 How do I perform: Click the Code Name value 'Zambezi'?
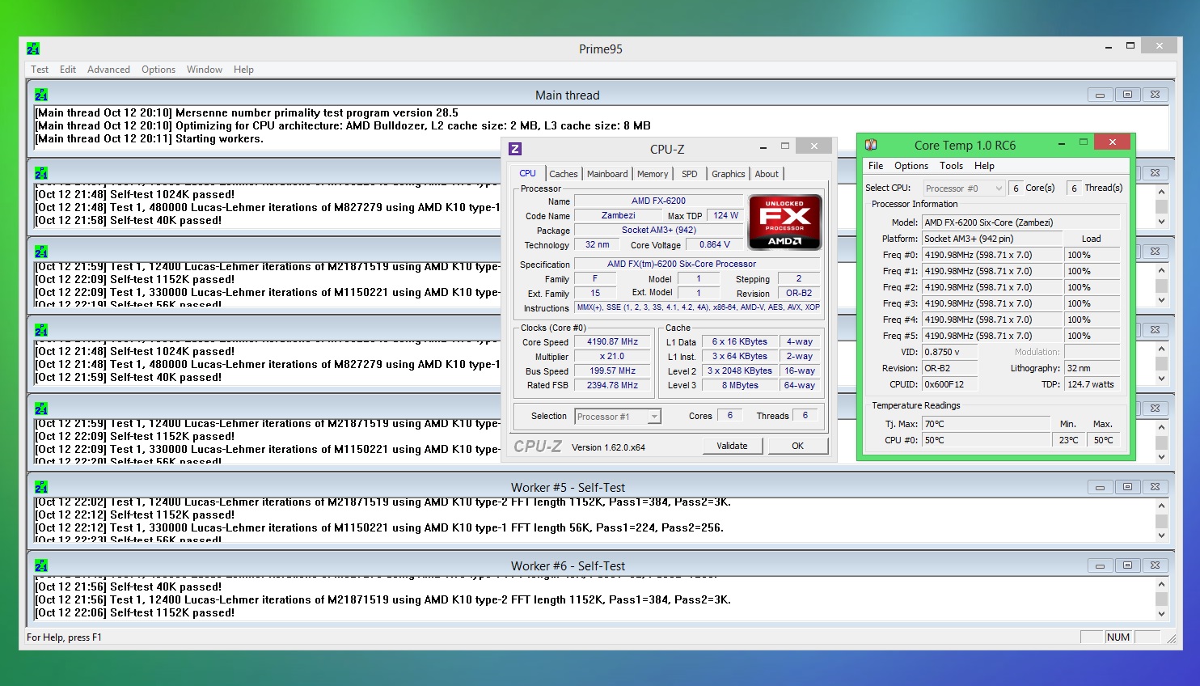(x=619, y=215)
